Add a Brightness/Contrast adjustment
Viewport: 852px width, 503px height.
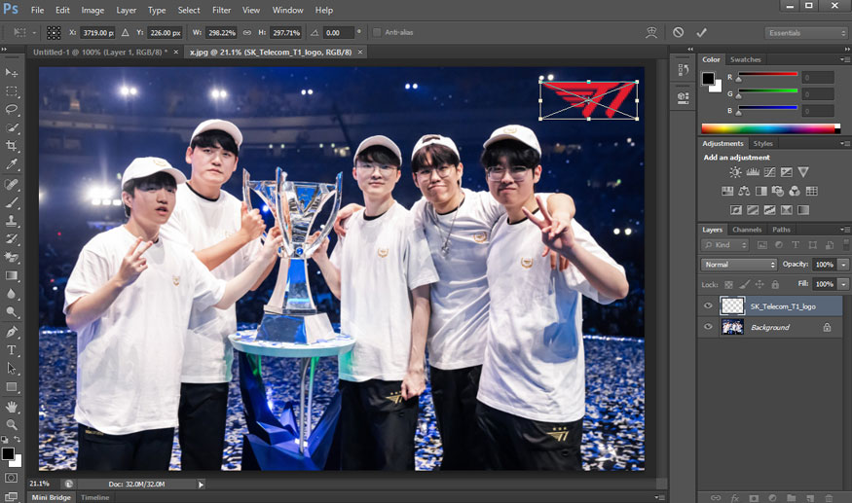(735, 172)
